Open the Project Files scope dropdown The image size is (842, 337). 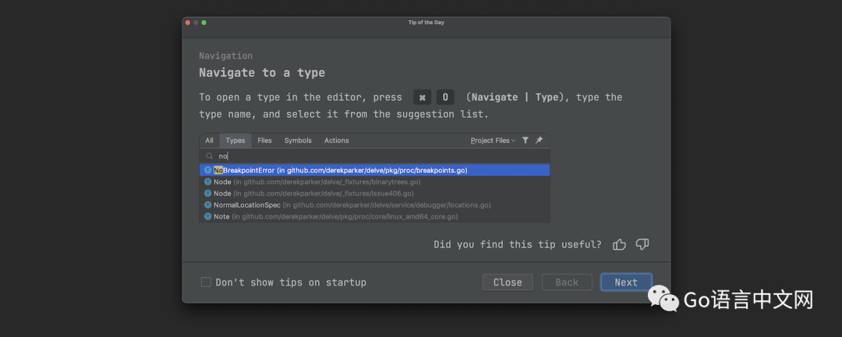(x=493, y=140)
